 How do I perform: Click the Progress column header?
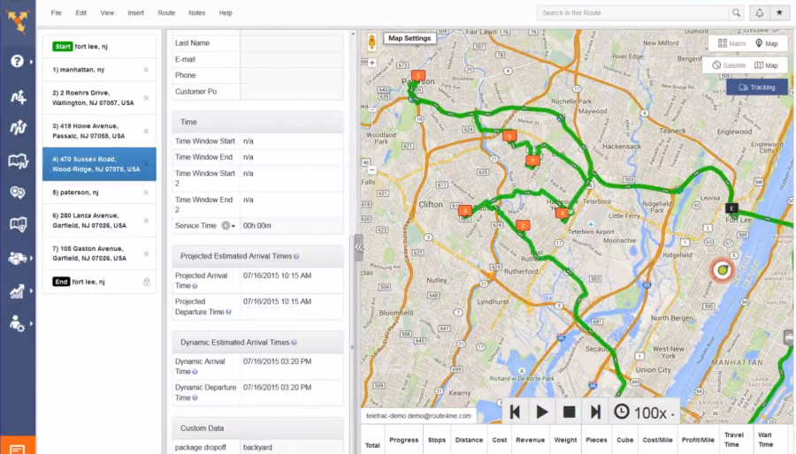pos(403,440)
